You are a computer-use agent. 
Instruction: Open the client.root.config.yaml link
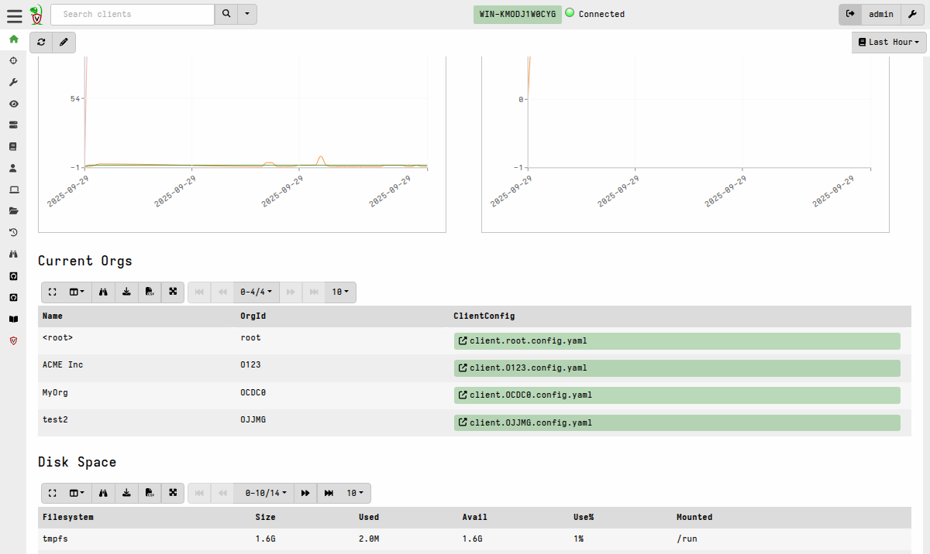click(528, 340)
